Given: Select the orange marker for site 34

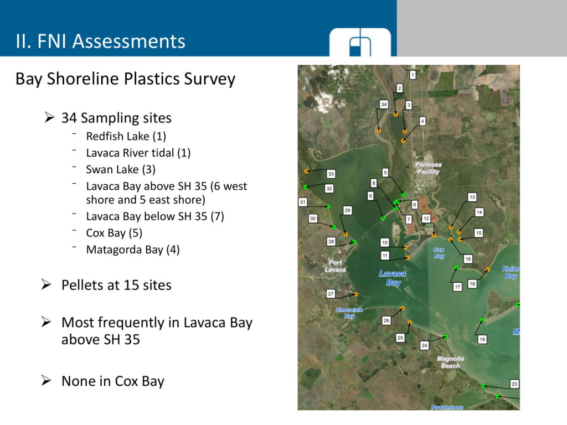Looking at the screenshot, I should click(379, 131).
